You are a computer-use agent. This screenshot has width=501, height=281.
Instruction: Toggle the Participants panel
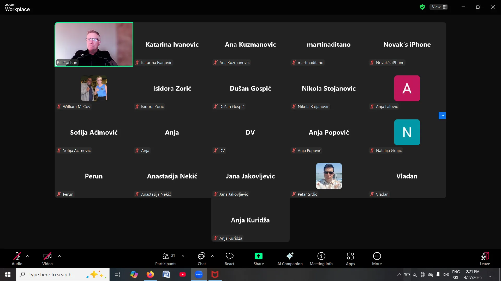tap(166, 256)
